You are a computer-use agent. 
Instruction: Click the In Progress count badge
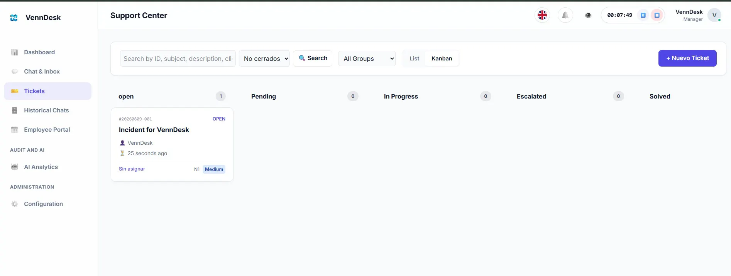486,96
